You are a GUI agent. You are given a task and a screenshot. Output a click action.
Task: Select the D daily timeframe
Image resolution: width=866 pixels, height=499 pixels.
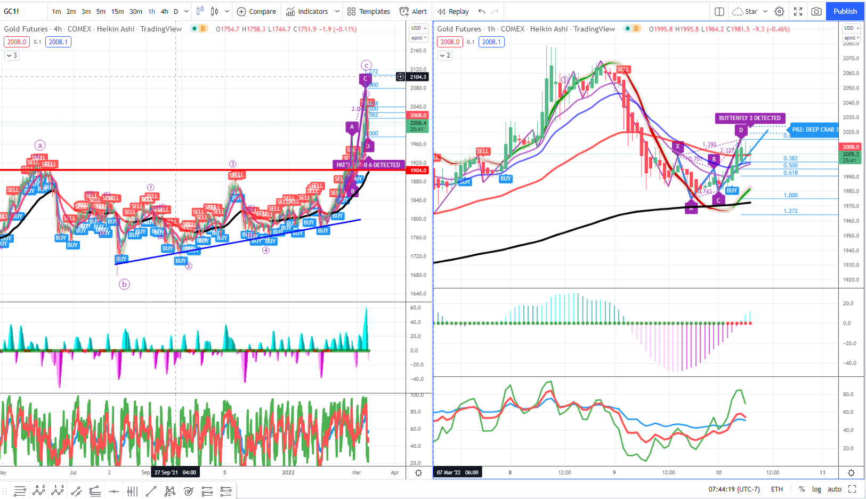176,11
